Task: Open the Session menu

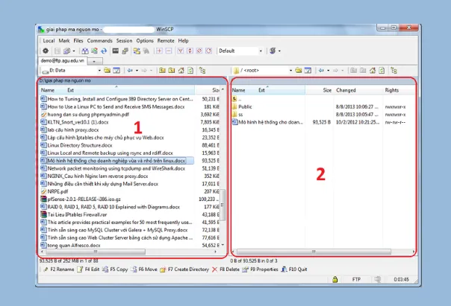Action: tap(124, 41)
